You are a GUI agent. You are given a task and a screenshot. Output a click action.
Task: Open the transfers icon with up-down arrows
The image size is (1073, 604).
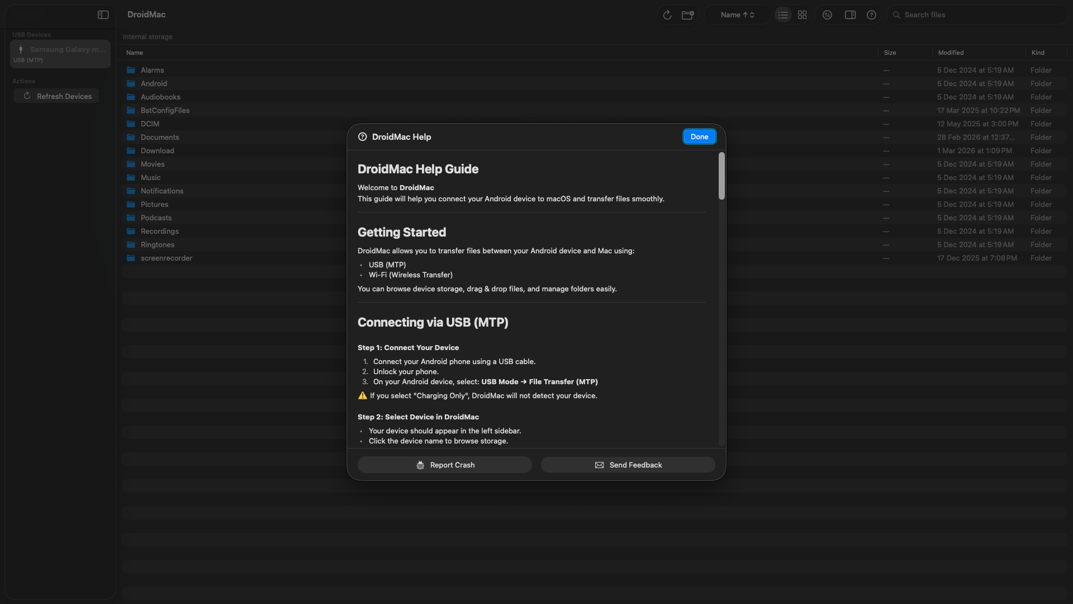click(827, 15)
